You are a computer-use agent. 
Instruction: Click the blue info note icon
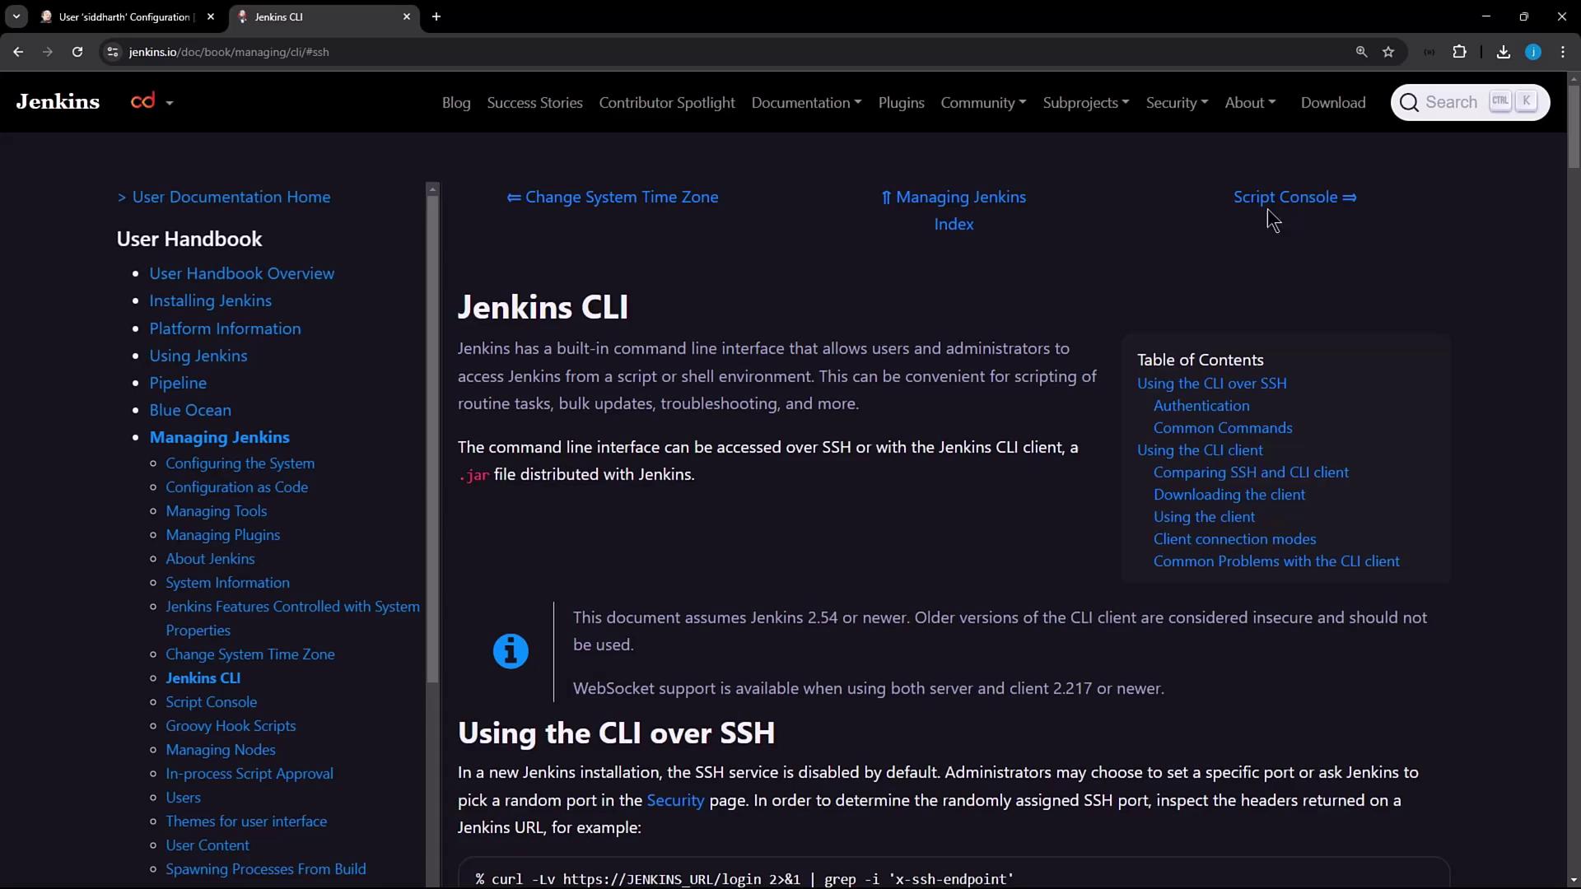(511, 651)
